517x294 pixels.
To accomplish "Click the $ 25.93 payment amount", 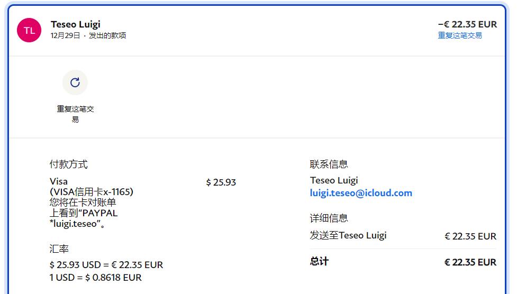I will click(x=221, y=182).
